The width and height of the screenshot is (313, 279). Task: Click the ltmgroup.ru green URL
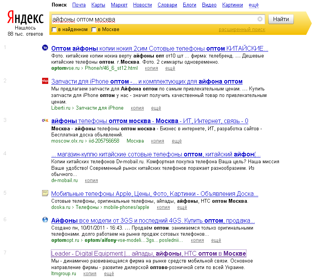coord(64,274)
